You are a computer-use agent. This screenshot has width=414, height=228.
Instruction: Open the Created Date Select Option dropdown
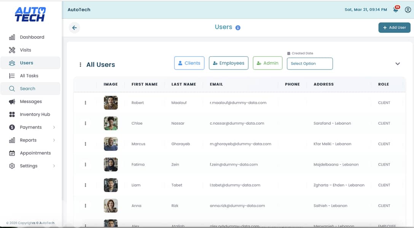click(x=310, y=63)
